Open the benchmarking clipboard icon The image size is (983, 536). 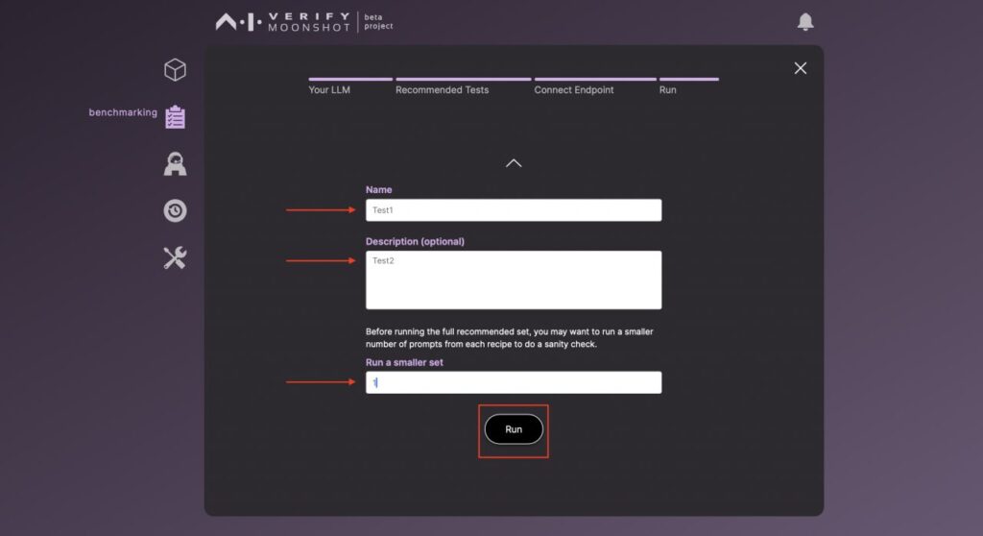(175, 117)
